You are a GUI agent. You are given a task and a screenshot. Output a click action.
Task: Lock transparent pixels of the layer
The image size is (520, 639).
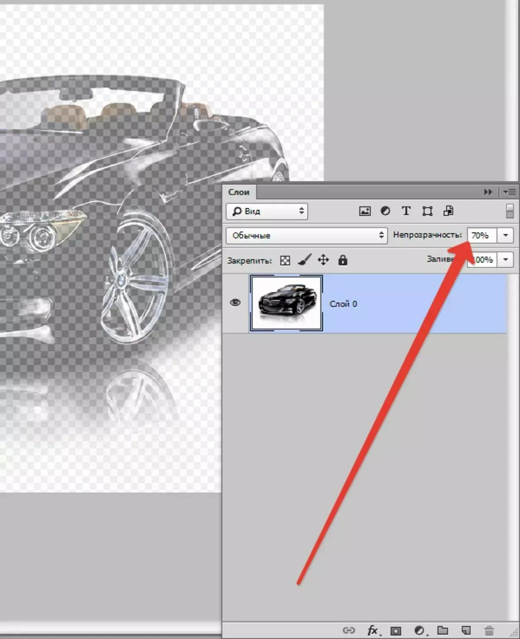285,260
